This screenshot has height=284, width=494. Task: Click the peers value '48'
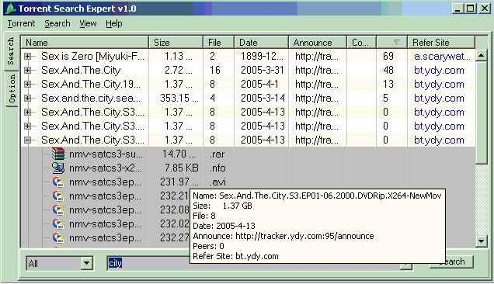click(388, 70)
